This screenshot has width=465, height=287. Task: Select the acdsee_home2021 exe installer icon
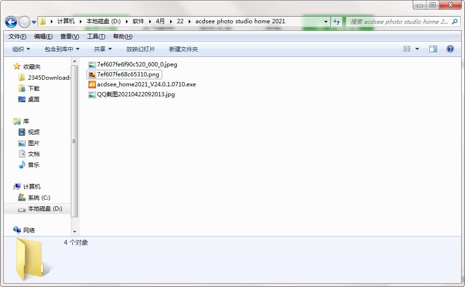pos(92,84)
